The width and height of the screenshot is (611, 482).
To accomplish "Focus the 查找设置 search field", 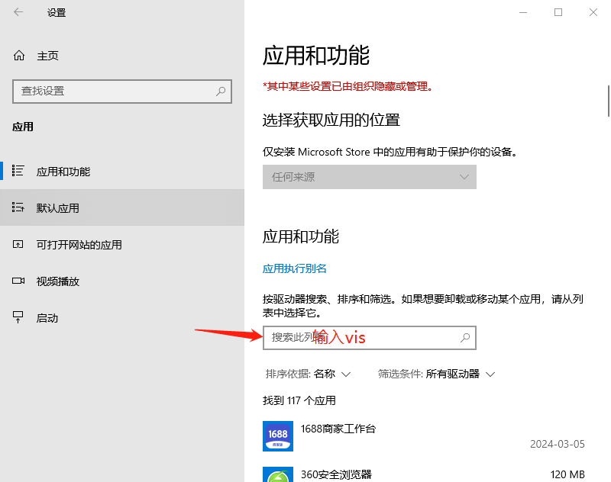I will point(122,92).
